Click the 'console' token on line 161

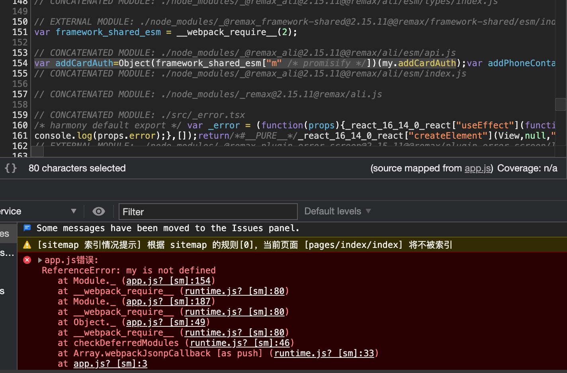(x=53, y=135)
